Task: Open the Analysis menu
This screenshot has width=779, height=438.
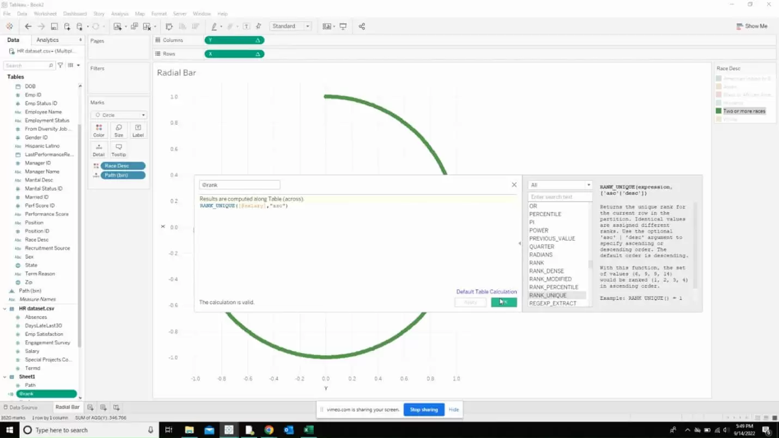Action: [x=119, y=14]
